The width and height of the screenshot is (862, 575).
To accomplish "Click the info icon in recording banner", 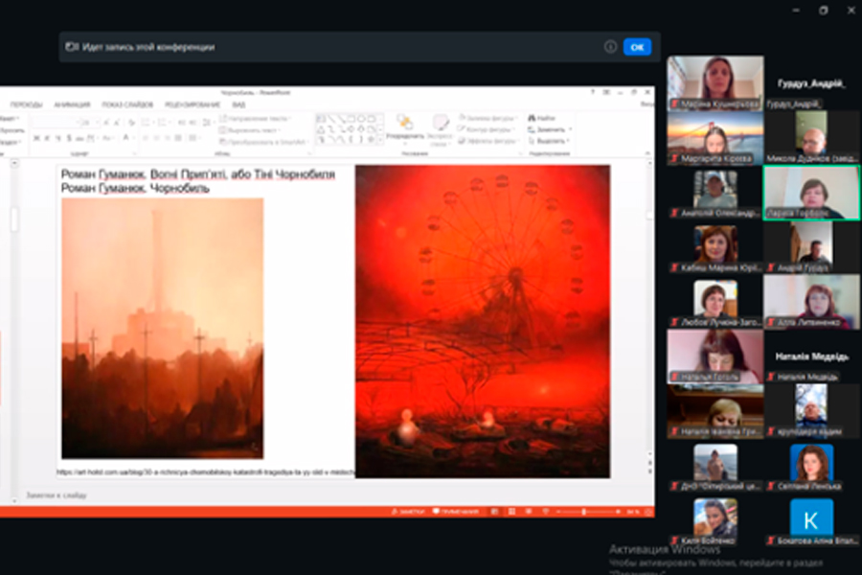I will 610,46.
